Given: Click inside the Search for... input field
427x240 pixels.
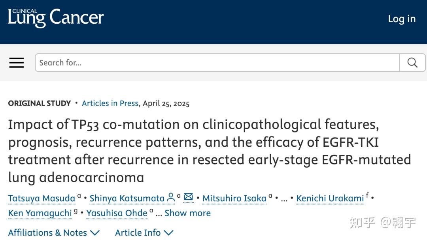Looking at the screenshot, I should pyautogui.click(x=217, y=63).
